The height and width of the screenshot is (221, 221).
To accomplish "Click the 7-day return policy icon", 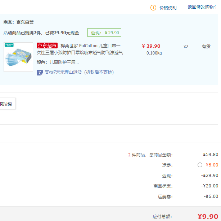I will click(x=40, y=73).
